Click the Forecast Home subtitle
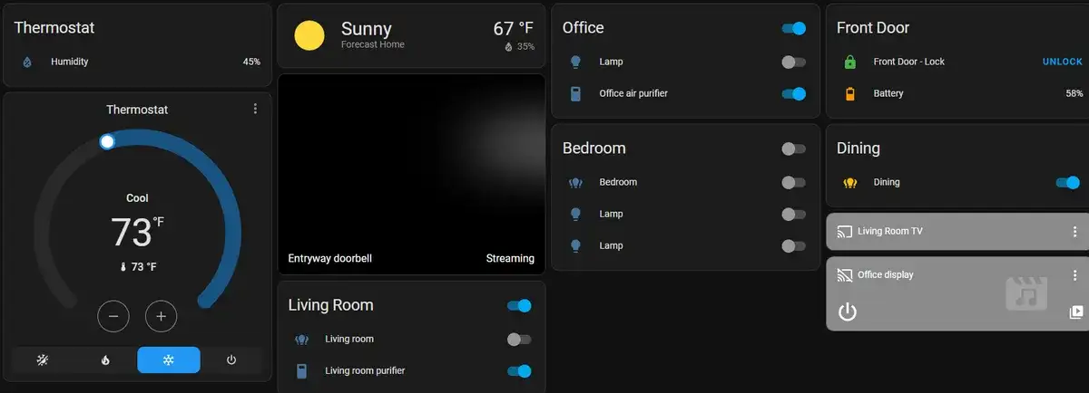 pos(373,44)
